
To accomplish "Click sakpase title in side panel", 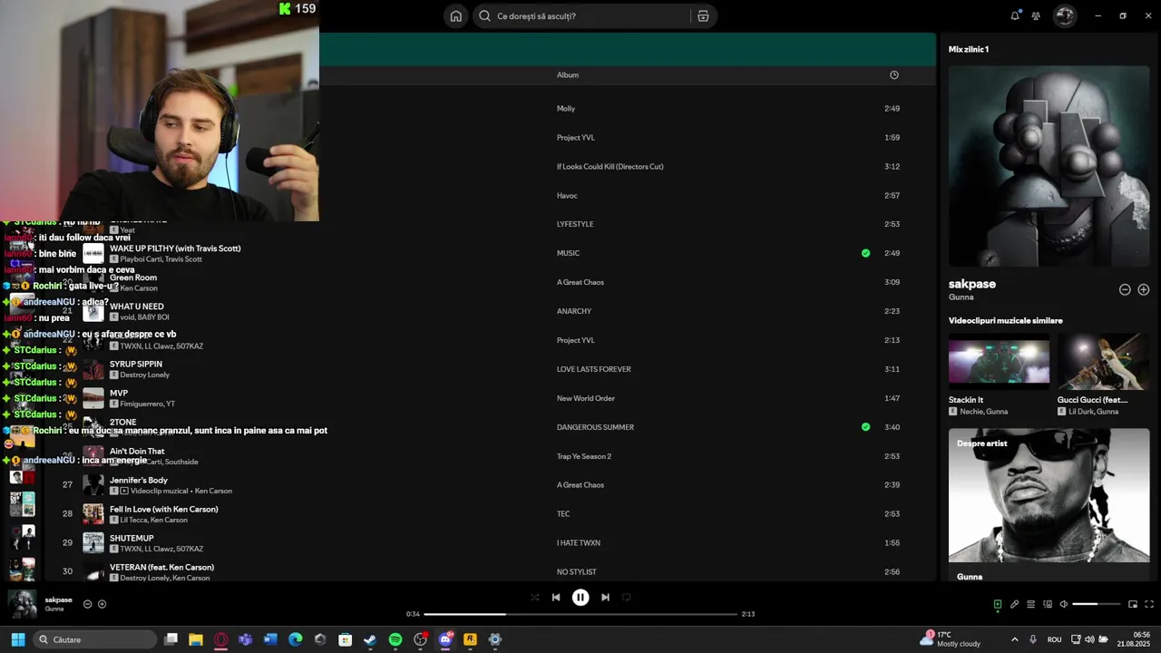I will coord(972,284).
